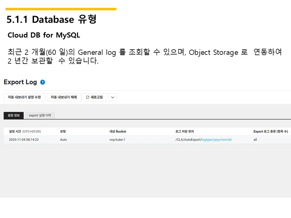Click the blue info badge next to Export Log

tap(43, 81)
